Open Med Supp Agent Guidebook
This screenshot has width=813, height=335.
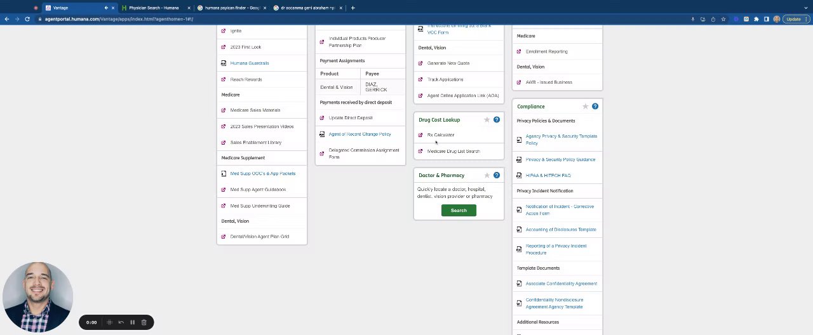[x=258, y=190]
